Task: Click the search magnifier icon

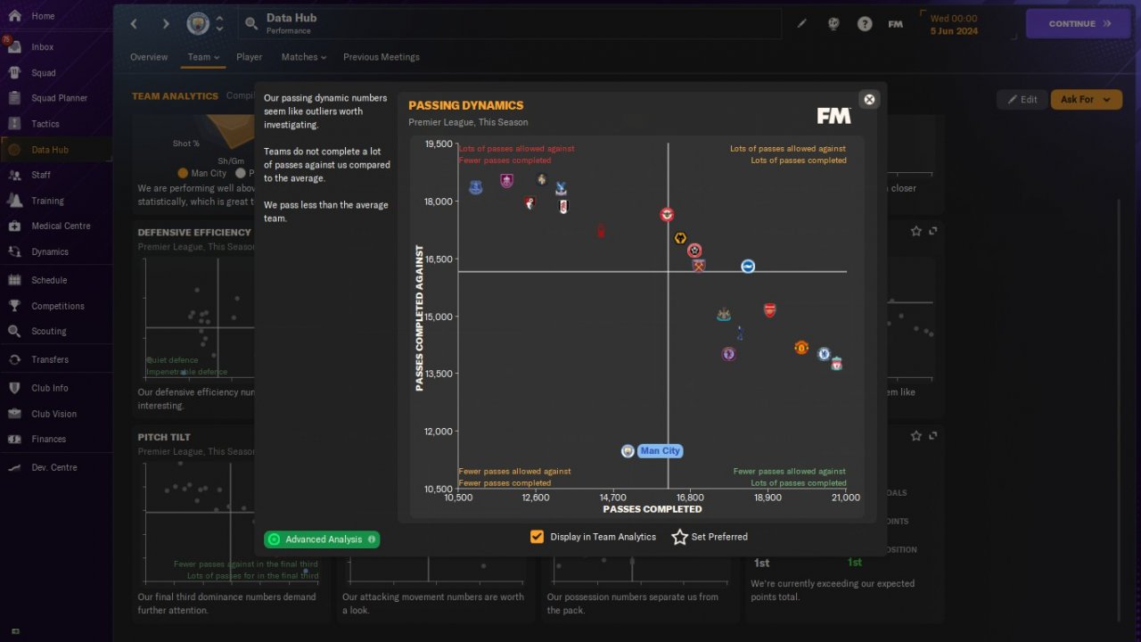Action: 251,24
